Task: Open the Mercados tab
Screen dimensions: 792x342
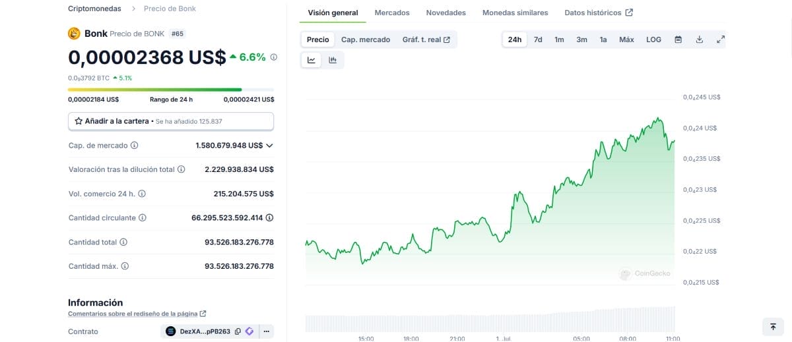Action: 392,13
